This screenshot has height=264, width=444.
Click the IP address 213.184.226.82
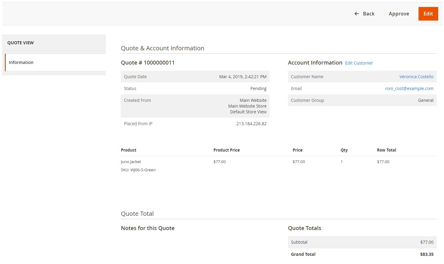(251, 124)
